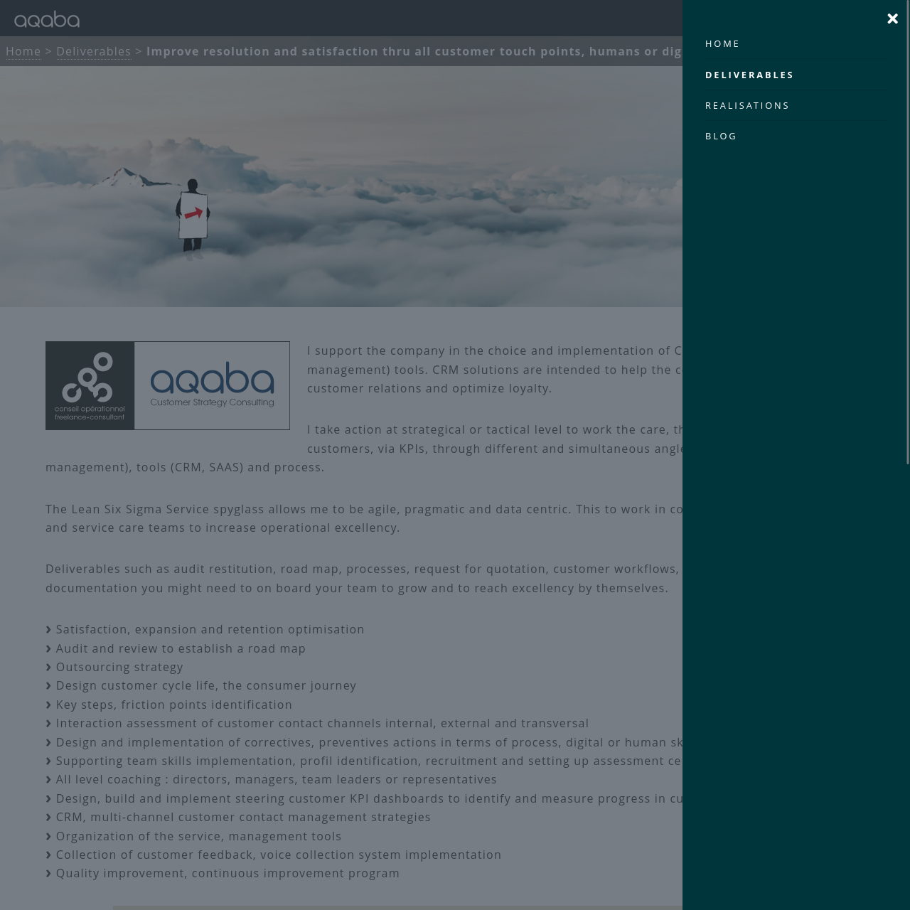Image resolution: width=910 pixels, height=910 pixels.
Task: Click 'Collection of customer feedback' list line
Action: point(279,855)
